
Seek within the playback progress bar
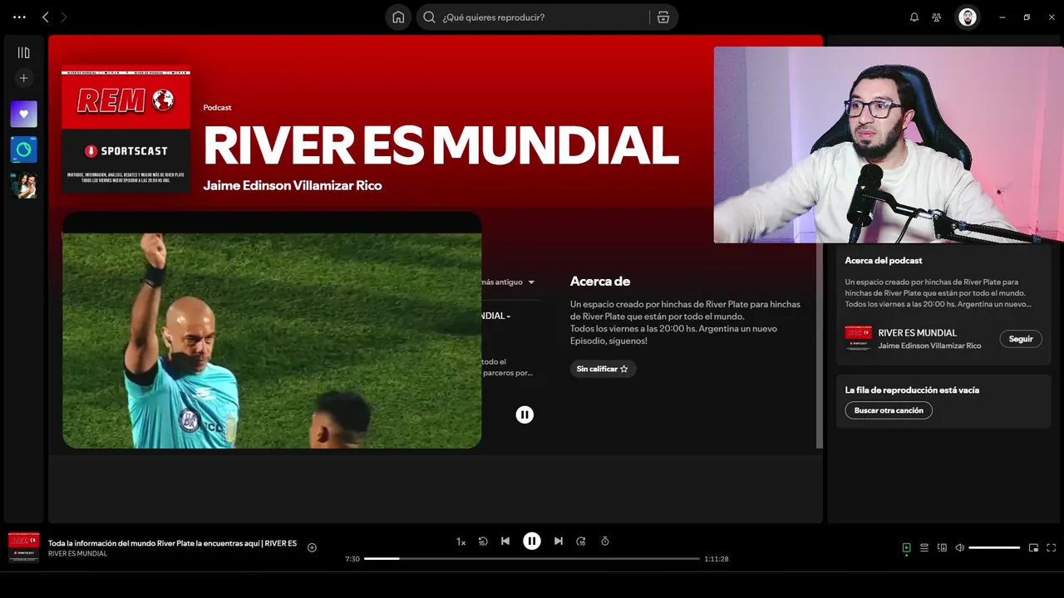tap(532, 559)
